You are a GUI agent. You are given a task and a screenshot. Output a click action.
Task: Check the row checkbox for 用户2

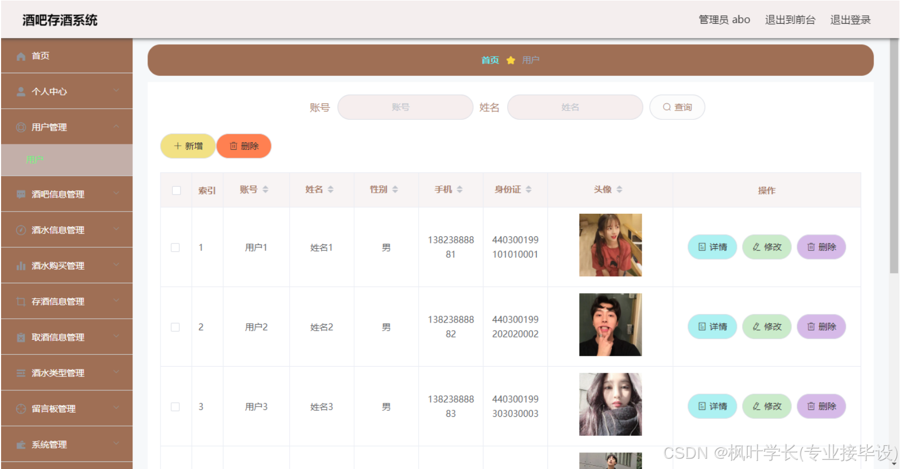175,327
